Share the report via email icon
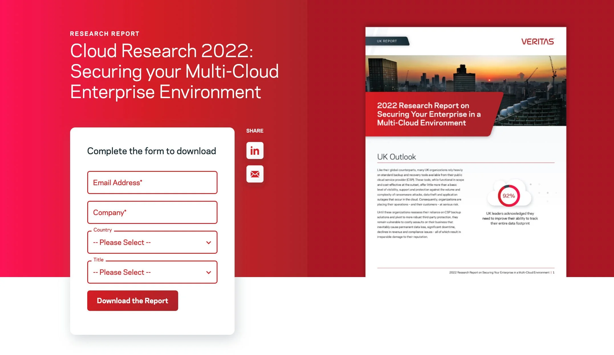The image size is (614, 355). (255, 174)
